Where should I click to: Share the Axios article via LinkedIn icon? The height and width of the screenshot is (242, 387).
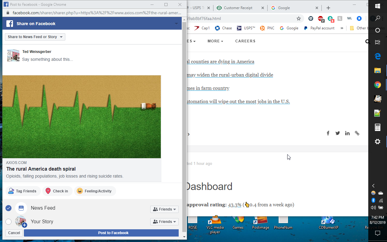pyautogui.click(x=347, y=133)
